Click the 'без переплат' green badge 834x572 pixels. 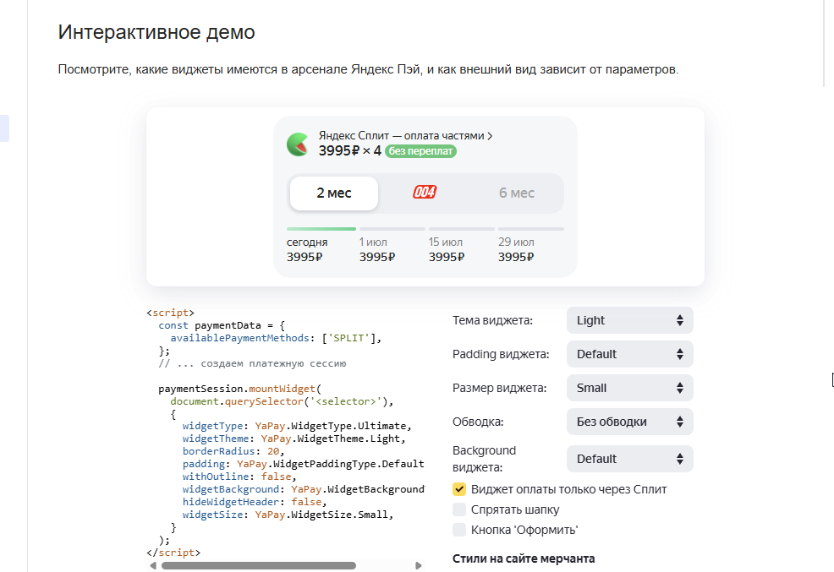[420, 151]
